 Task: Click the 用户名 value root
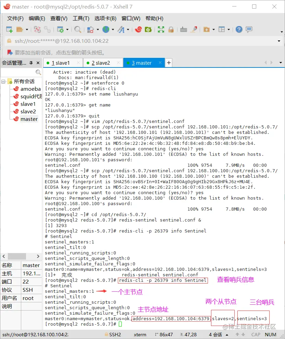pyautogui.click(x=32, y=298)
